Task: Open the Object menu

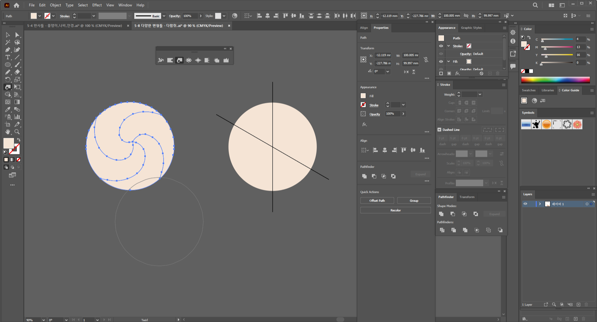Action: (55, 5)
